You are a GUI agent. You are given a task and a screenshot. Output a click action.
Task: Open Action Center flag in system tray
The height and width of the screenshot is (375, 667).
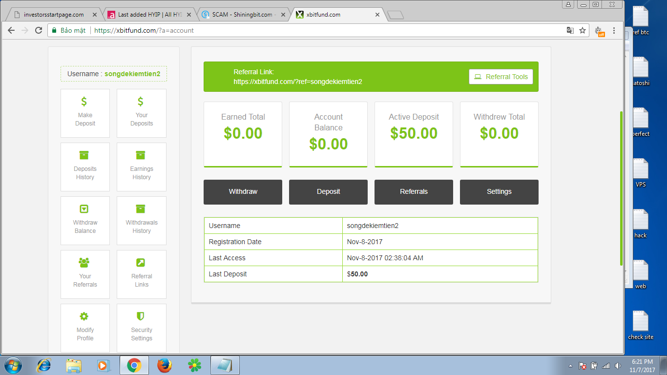(x=582, y=366)
